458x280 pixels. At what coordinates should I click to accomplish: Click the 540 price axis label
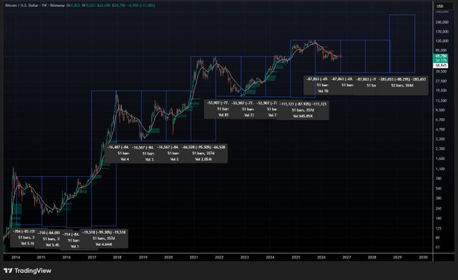pos(438,188)
